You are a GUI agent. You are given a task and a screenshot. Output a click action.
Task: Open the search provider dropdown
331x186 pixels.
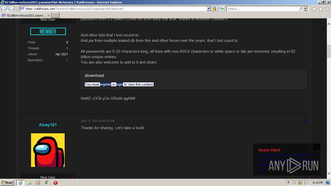(x=305, y=9)
